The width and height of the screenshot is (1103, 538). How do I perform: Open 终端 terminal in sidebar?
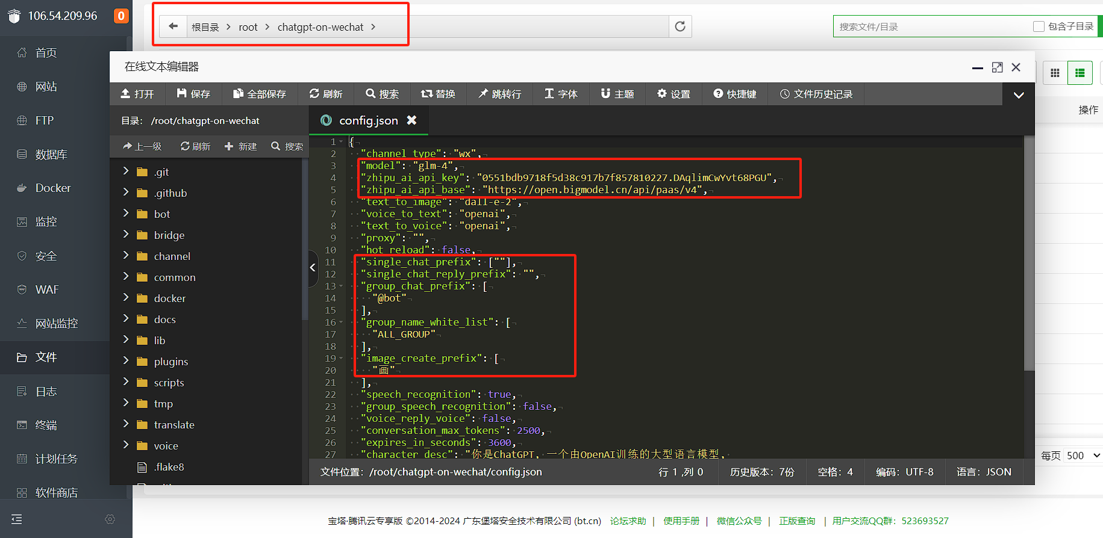46,425
